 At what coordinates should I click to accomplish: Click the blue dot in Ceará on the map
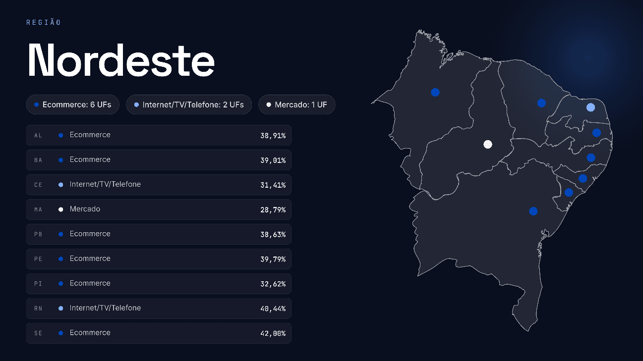tap(541, 103)
